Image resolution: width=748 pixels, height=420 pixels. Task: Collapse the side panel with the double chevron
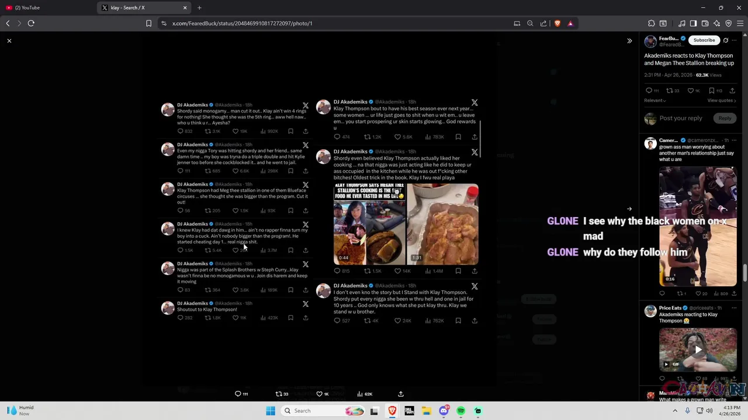629,41
